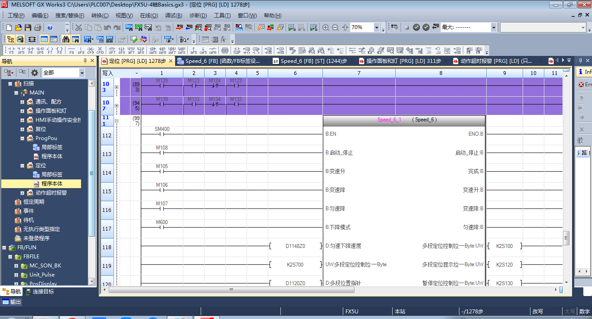Insert output coil (F7) ladder symbol
592x319 pixels.
[x=50, y=50]
